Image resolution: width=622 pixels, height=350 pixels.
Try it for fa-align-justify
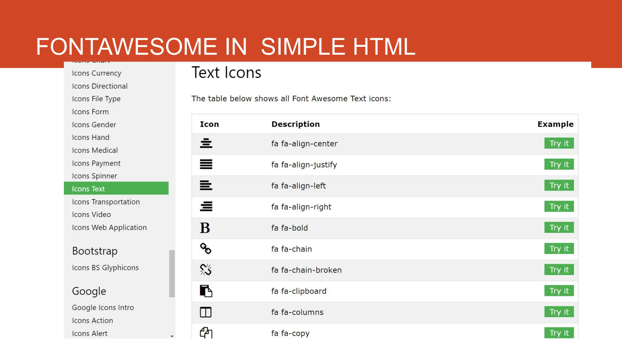[x=559, y=164]
